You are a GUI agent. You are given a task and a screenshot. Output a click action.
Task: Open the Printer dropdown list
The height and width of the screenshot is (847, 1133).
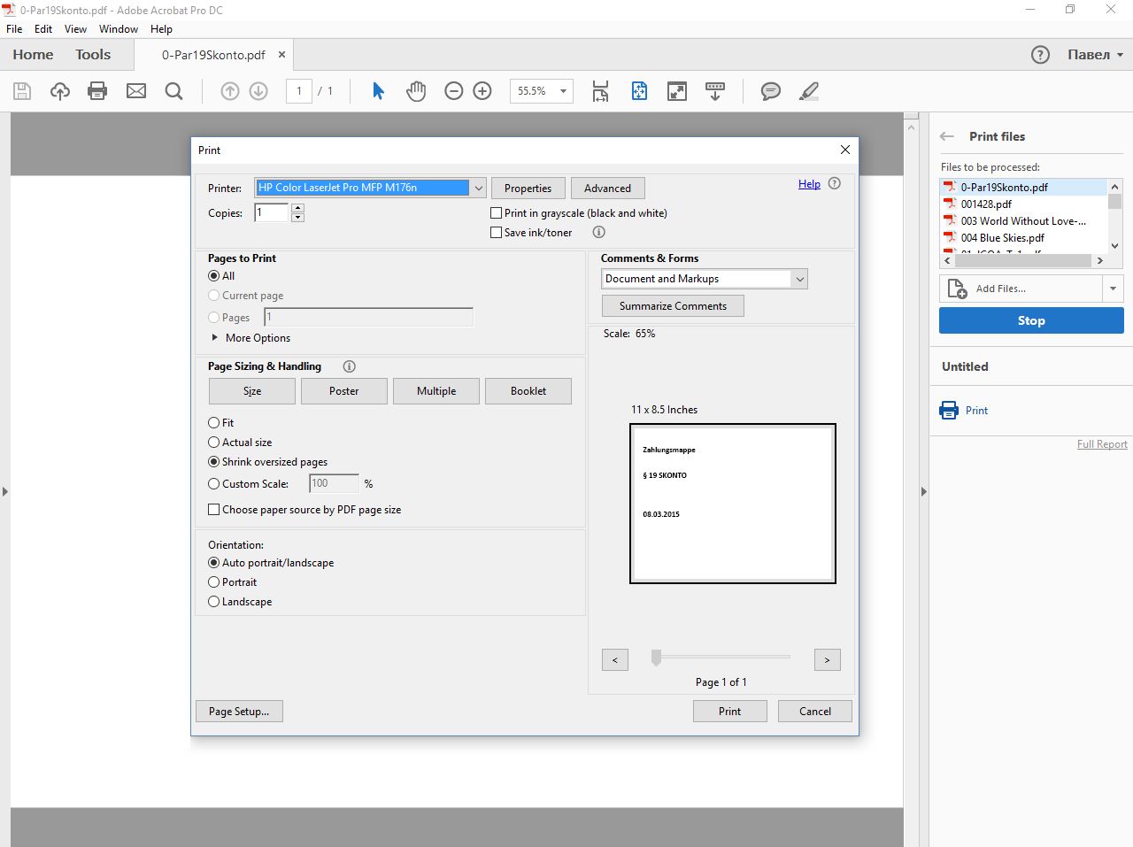[478, 188]
